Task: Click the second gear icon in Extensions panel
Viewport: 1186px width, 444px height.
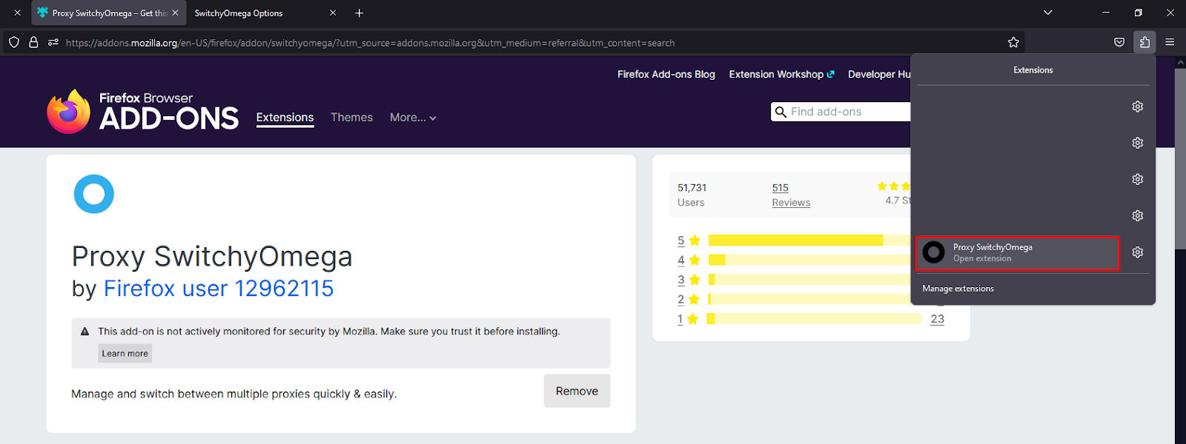Action: (1137, 143)
